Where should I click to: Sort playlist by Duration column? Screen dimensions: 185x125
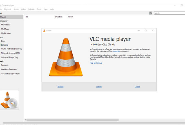coord(59,17)
